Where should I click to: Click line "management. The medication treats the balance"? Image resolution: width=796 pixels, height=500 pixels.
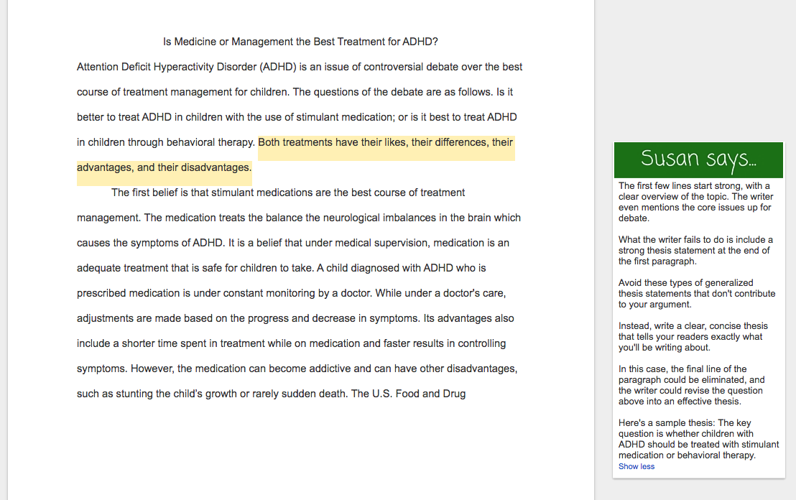(299, 218)
